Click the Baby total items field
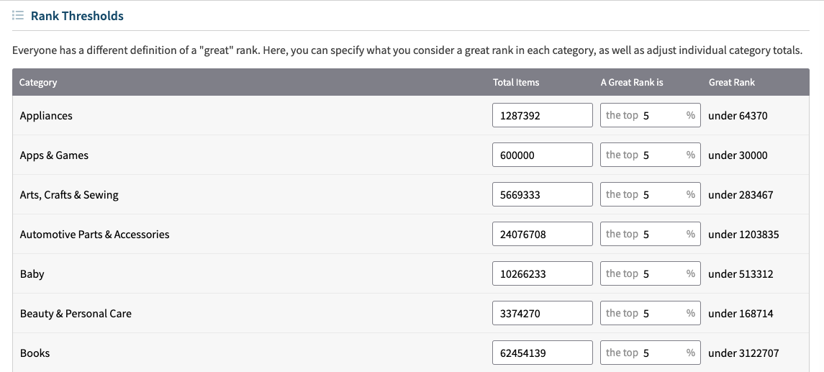 543,273
